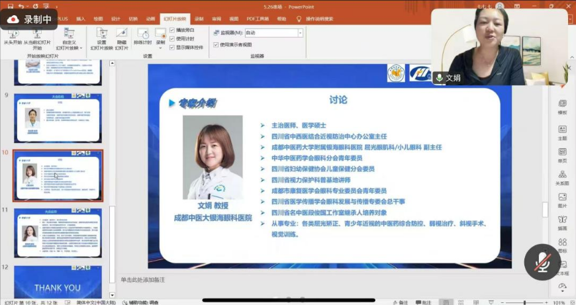
Task: Open the 图片 picture tool in right sidebar
Action: 562,200
